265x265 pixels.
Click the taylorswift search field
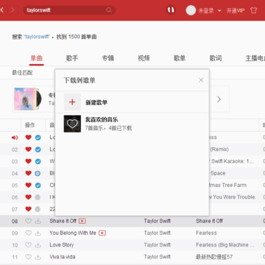tap(69, 10)
